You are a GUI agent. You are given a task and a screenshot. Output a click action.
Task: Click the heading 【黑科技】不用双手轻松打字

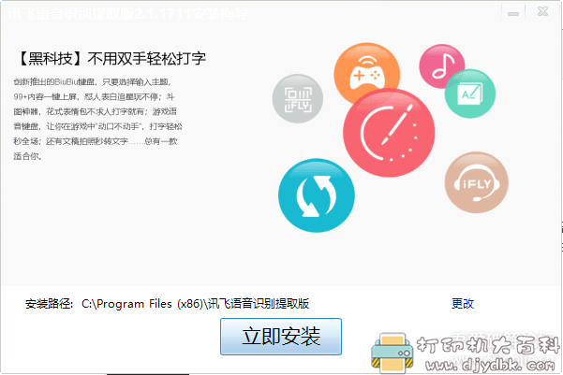(111, 59)
